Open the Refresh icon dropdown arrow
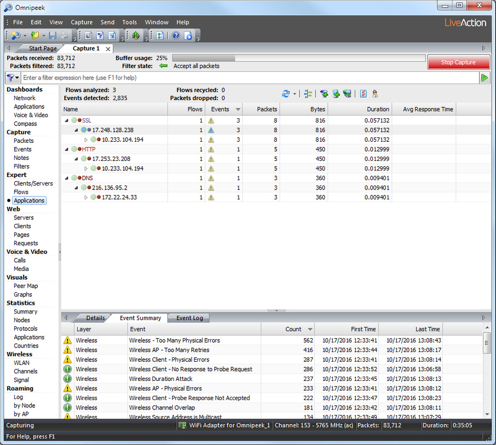Image resolution: width=496 pixels, height=445 pixels. coord(295,94)
